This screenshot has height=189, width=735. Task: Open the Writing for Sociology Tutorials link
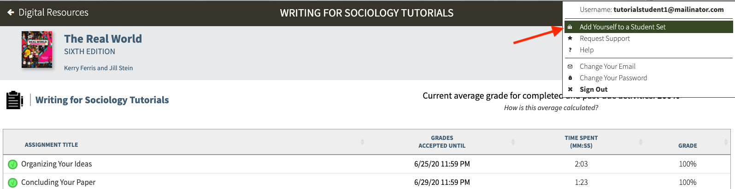click(x=102, y=100)
